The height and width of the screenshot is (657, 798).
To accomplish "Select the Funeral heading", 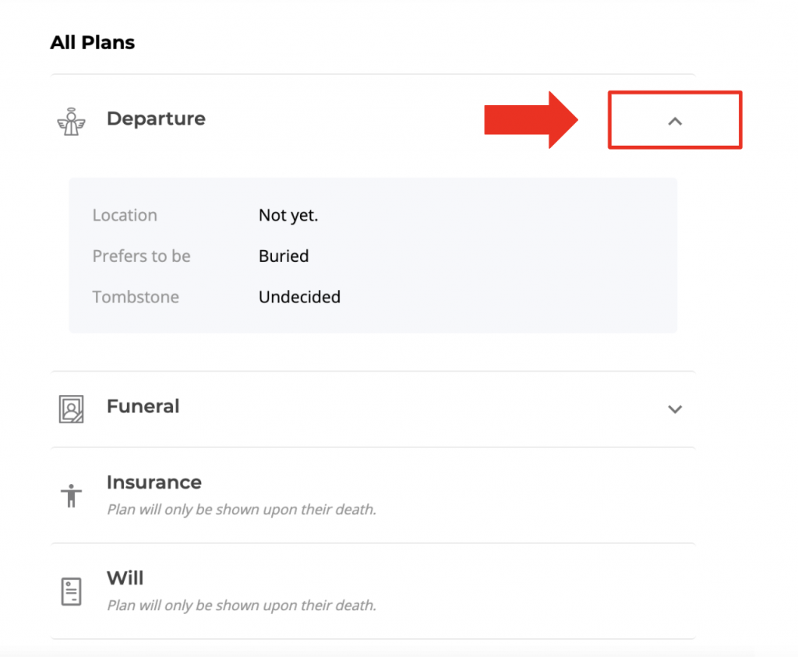I will point(143,406).
